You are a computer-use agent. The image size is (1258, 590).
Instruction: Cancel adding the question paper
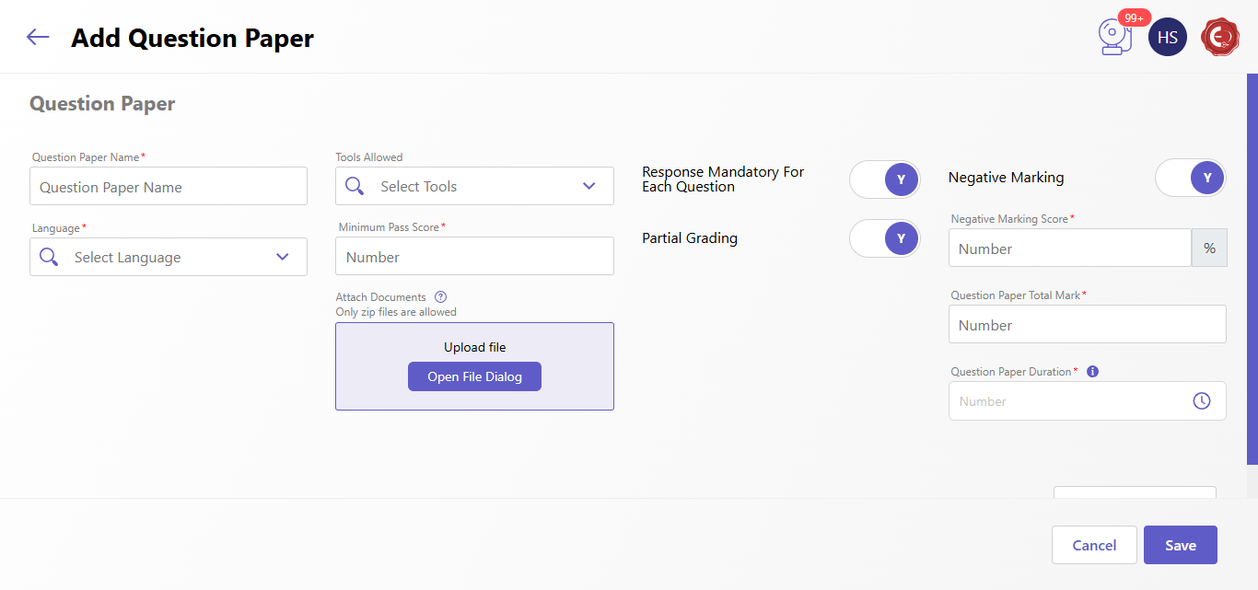click(1094, 545)
